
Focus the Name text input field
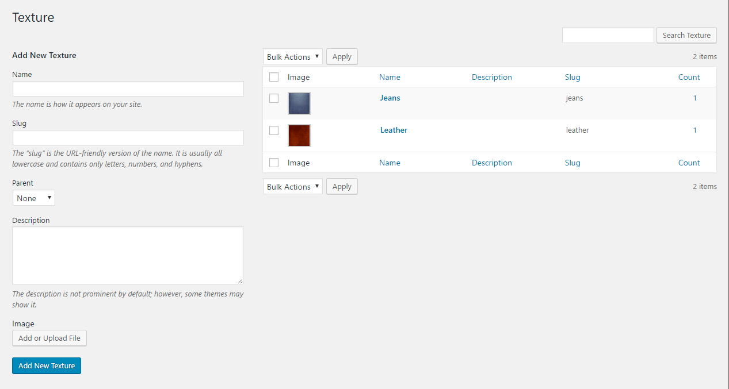pyautogui.click(x=128, y=89)
